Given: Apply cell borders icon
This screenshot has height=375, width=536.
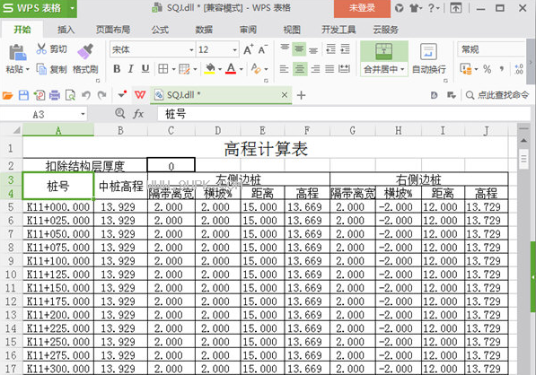Looking at the screenshot, I should (163, 69).
